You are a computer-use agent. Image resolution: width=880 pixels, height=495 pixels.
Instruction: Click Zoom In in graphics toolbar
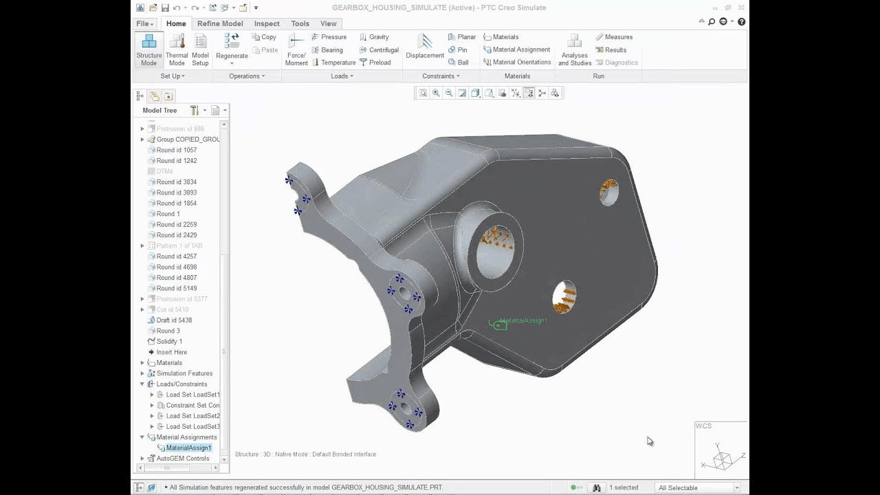(x=436, y=93)
